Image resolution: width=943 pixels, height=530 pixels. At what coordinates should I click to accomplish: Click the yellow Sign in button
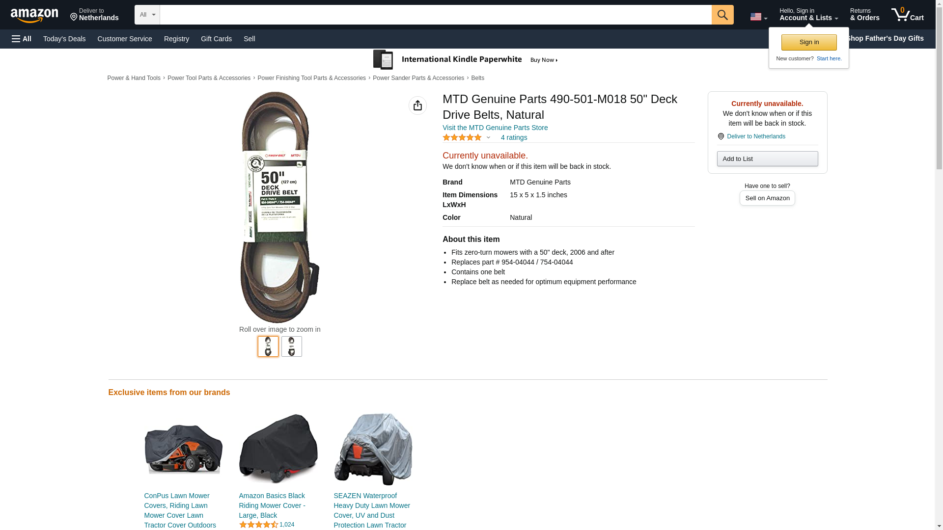click(x=808, y=42)
